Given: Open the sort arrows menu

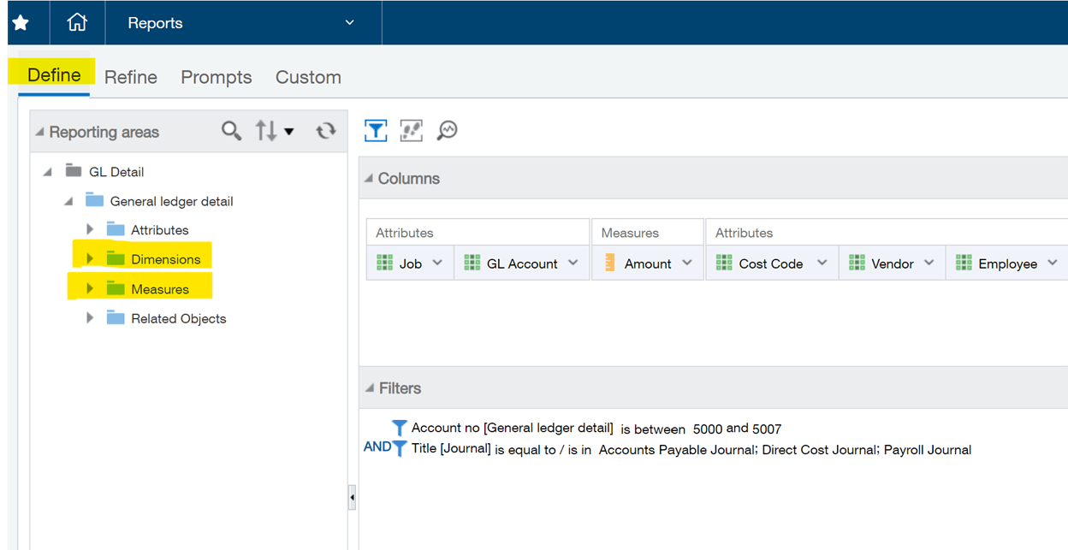Looking at the screenshot, I should [x=275, y=131].
